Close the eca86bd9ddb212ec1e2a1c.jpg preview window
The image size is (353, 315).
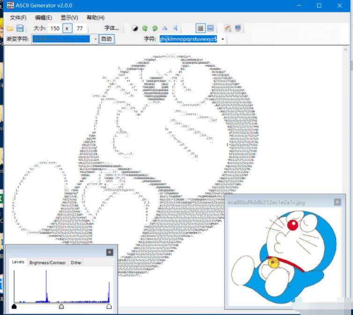click(x=337, y=202)
